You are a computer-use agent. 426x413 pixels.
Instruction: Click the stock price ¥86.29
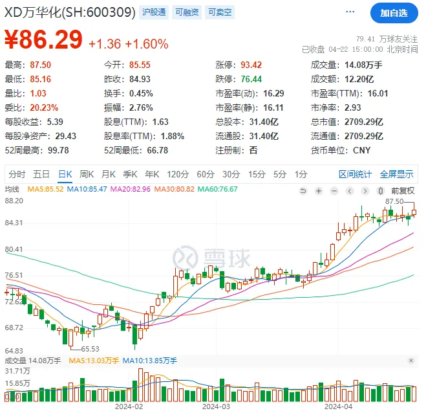pyautogui.click(x=43, y=39)
